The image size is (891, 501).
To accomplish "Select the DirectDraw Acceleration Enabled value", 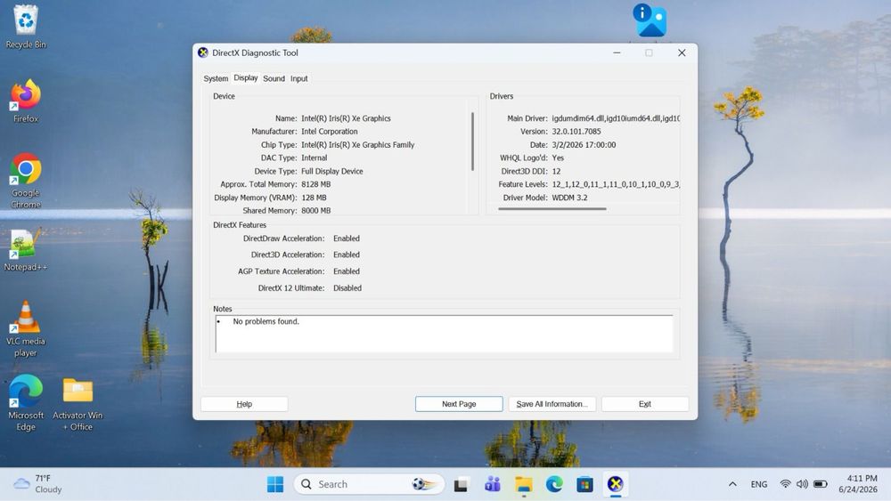I will 346,238.
